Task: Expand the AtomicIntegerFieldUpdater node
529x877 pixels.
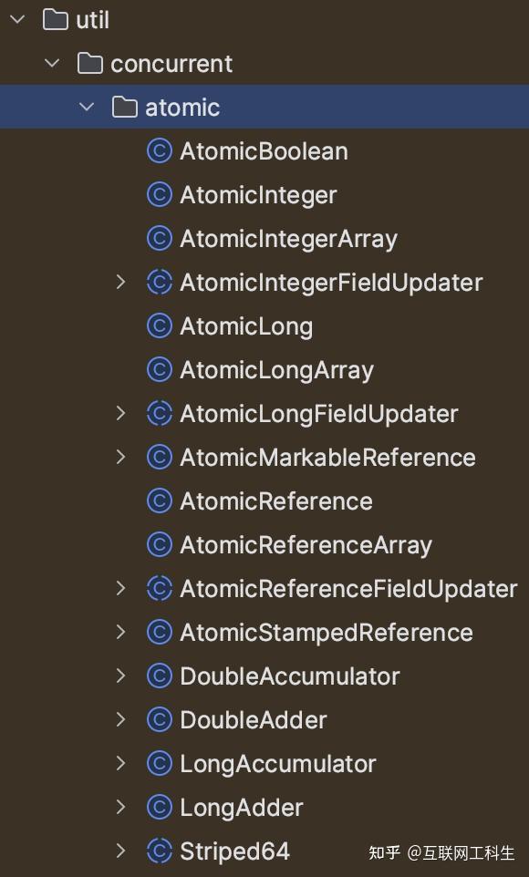Action: coord(121,282)
